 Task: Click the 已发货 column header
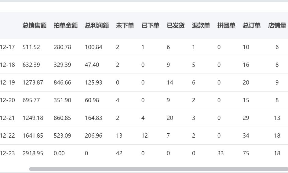click(176, 26)
